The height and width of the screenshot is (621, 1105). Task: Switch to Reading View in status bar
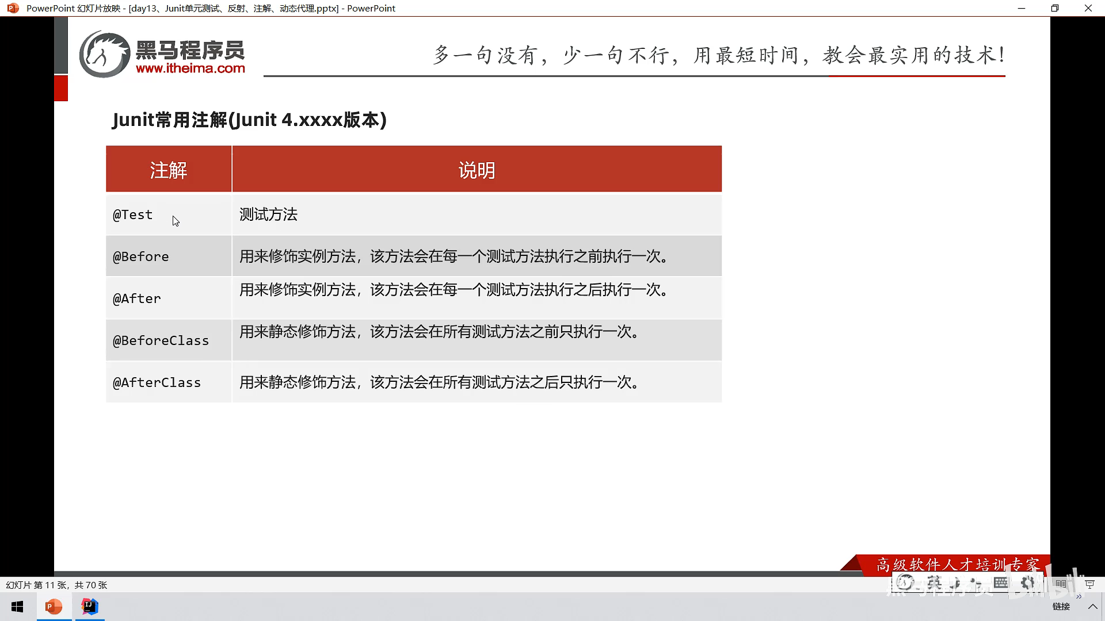(1061, 584)
